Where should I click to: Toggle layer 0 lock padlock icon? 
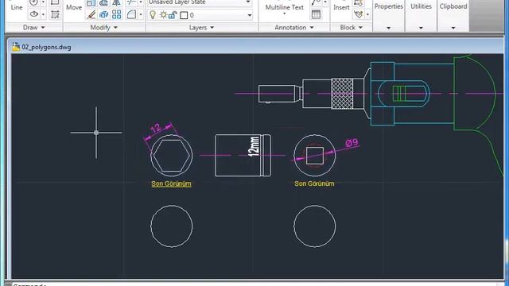[173, 15]
